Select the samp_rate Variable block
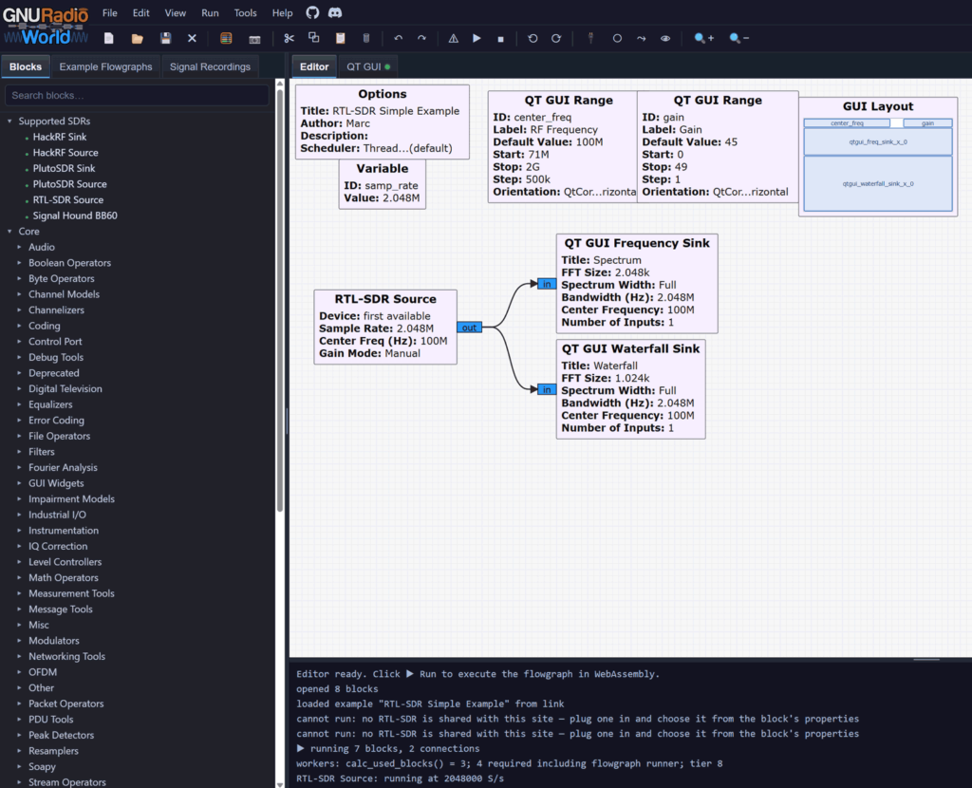972x788 pixels. tap(382, 184)
